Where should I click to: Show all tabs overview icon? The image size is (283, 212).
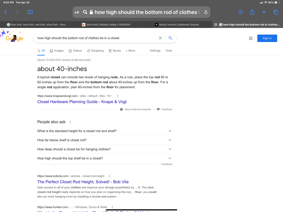(x=276, y=12)
